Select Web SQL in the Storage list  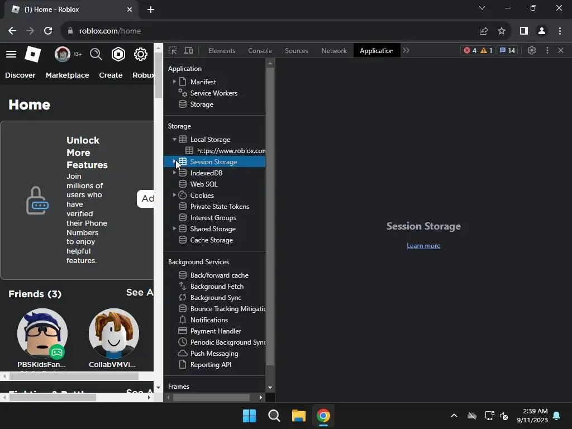pos(203,184)
